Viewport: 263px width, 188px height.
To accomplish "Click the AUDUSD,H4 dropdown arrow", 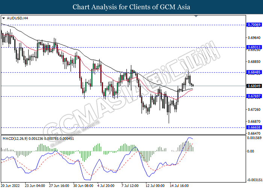I will pos(4,18).
